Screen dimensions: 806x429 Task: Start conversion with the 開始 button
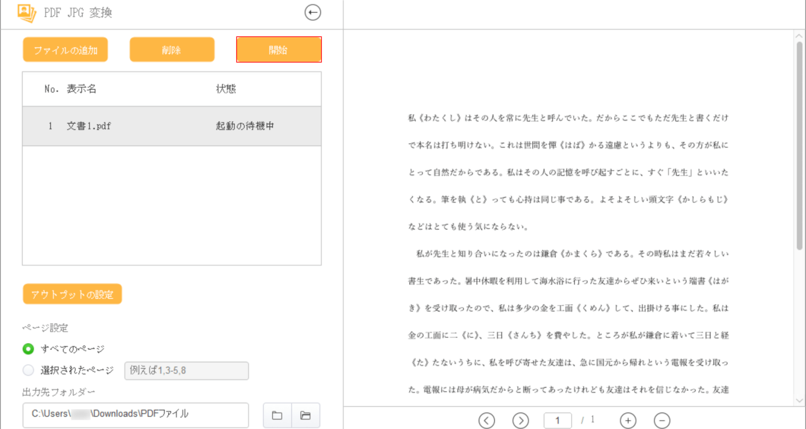tap(279, 50)
